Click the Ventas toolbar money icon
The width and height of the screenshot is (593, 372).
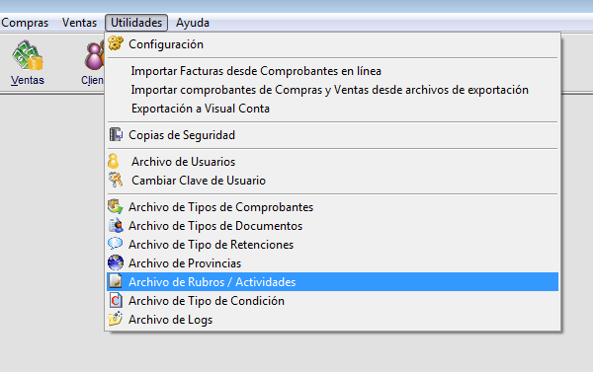(x=28, y=55)
